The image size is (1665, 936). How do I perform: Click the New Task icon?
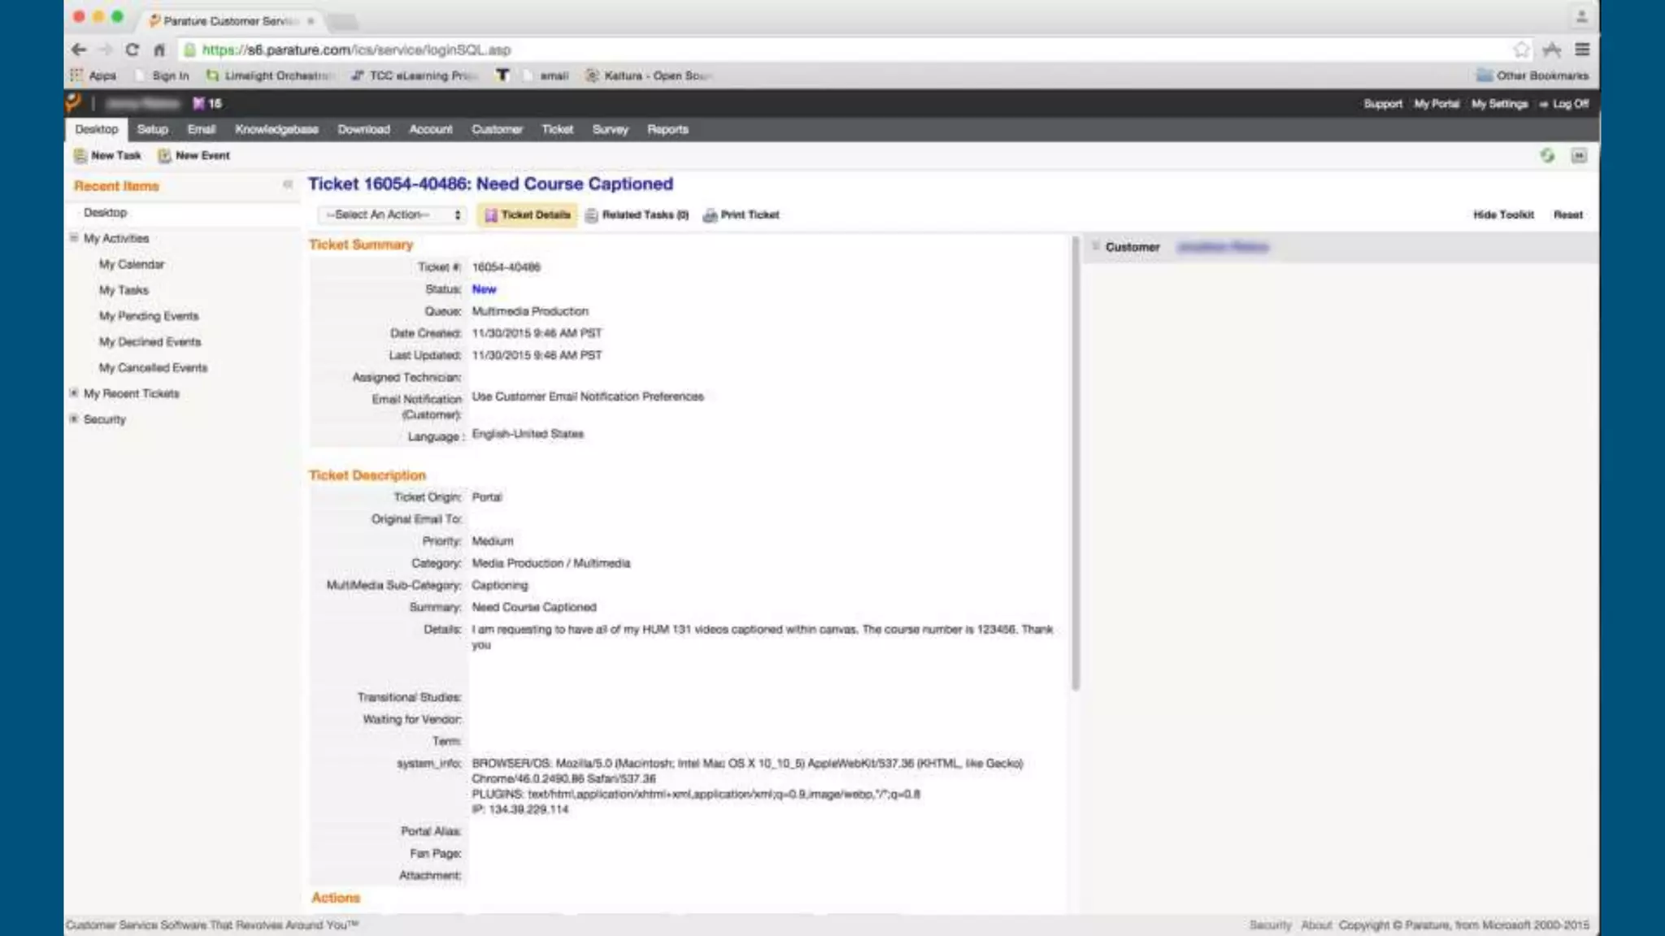point(80,155)
